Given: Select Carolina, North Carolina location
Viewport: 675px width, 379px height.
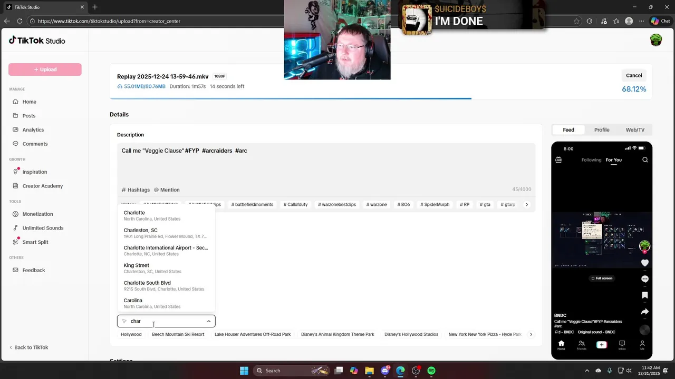Looking at the screenshot, I should pyautogui.click(x=166, y=303).
